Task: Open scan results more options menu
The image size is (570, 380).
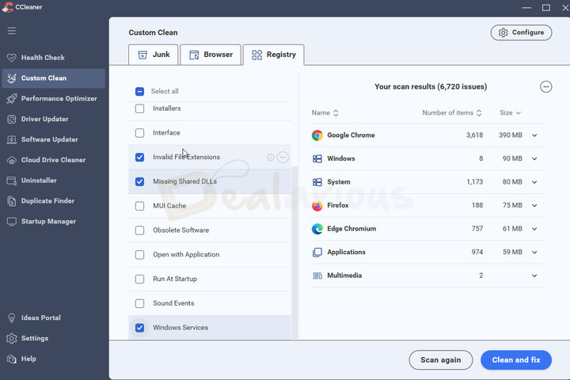Action: [x=545, y=86]
